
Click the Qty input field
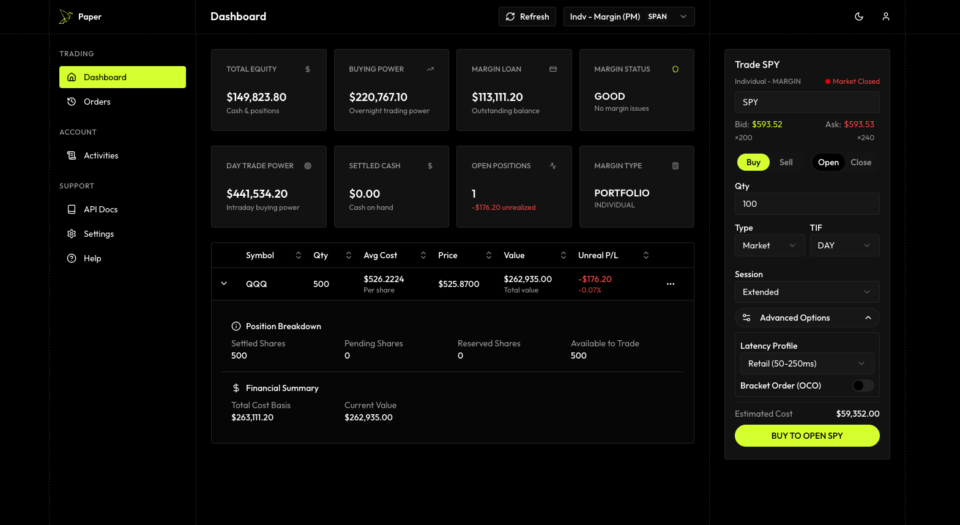807,204
